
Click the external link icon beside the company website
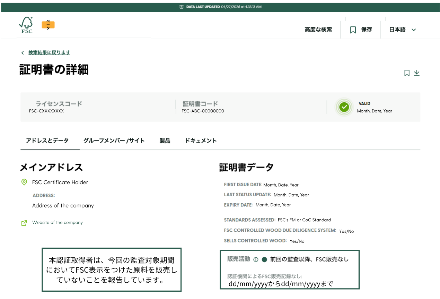(x=24, y=223)
